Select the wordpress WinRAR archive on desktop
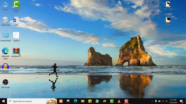Image resolution: width=186 pixels, height=104 pixels. 16,53
